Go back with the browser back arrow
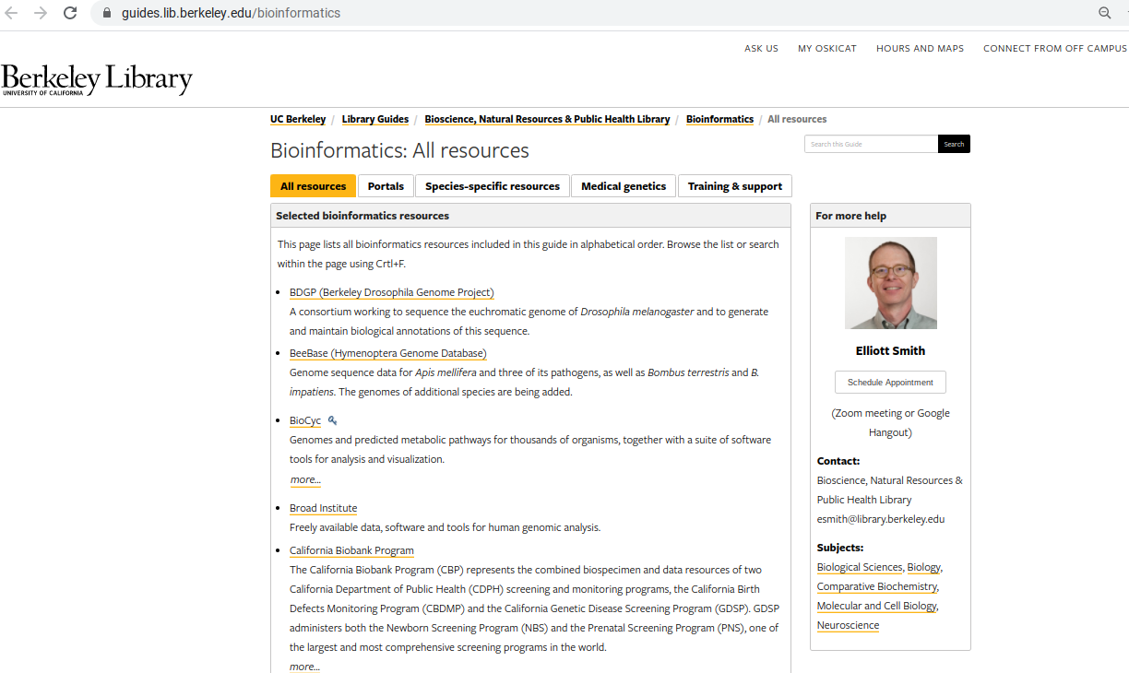 click(12, 13)
